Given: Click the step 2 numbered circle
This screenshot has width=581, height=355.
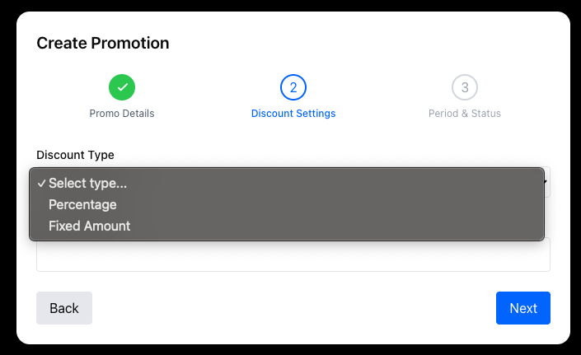Looking at the screenshot, I should pos(293,86).
